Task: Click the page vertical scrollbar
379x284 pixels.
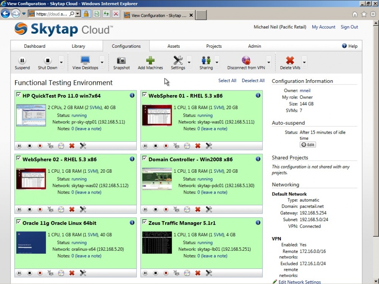Action: click(375, 130)
